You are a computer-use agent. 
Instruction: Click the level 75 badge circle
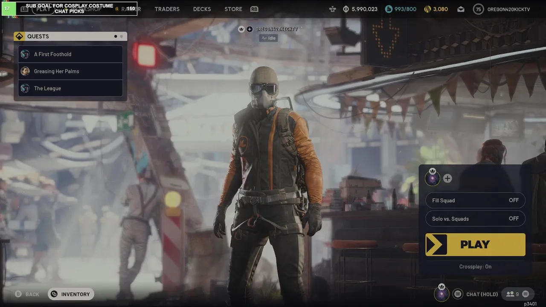[479, 9]
